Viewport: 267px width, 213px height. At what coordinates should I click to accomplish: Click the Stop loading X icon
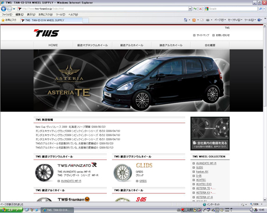(200, 9)
